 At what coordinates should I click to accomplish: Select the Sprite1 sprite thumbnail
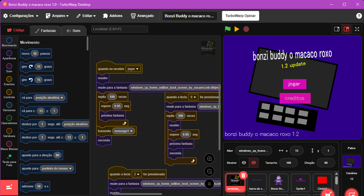(x=301, y=183)
